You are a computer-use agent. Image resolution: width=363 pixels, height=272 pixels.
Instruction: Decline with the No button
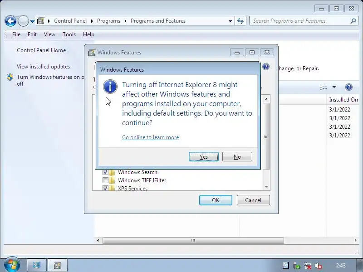237,156
